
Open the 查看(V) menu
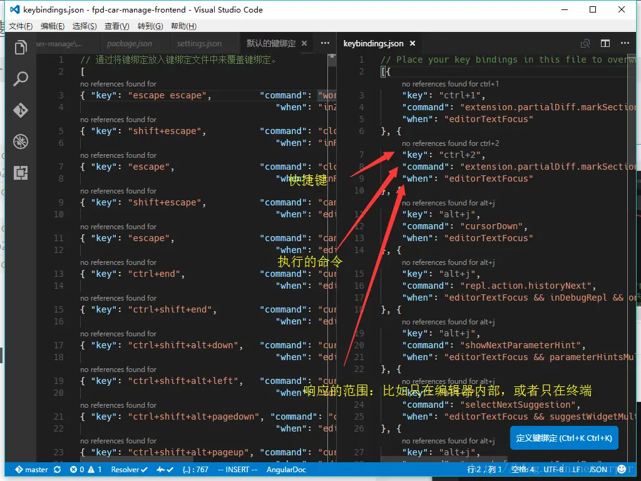[117, 26]
